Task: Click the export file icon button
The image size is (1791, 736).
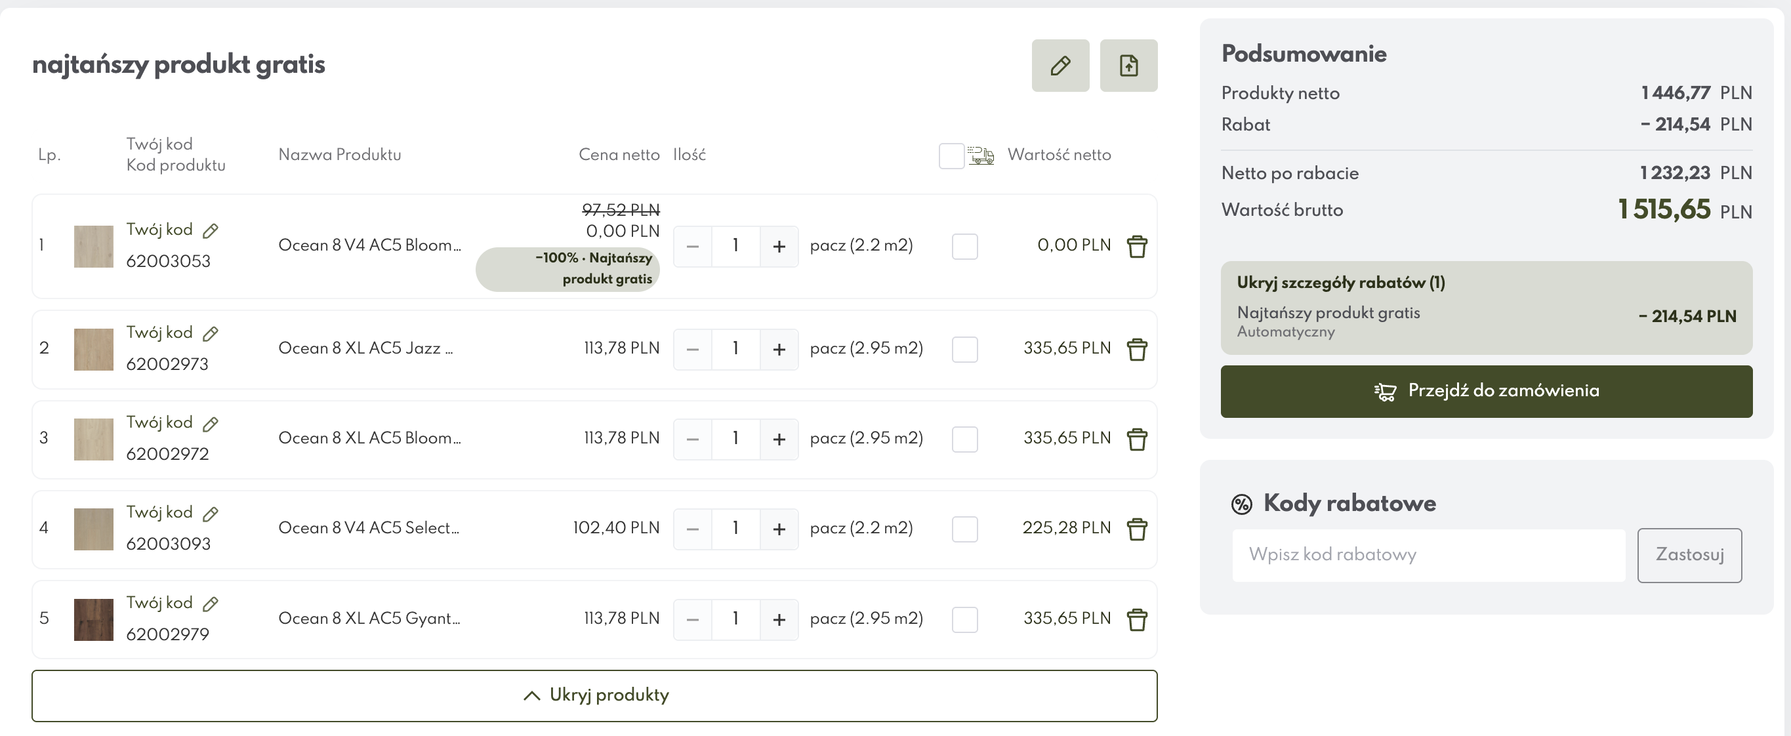Action: coord(1128,66)
